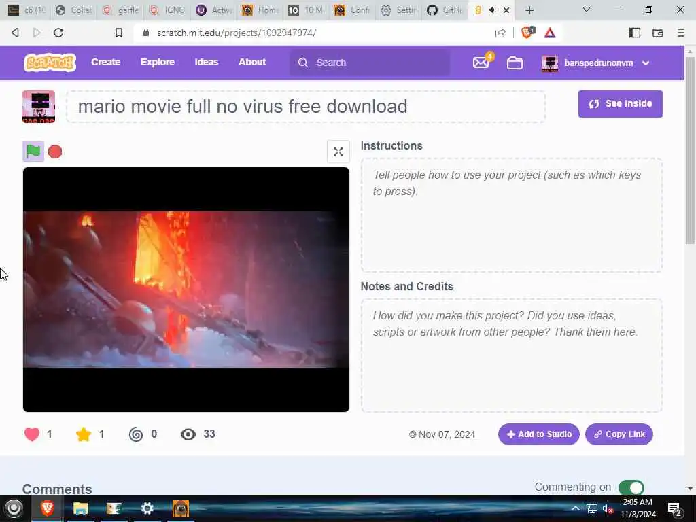The width and height of the screenshot is (696, 522).
Task: Open the Brave Rewards triangle icon
Action: [550, 33]
